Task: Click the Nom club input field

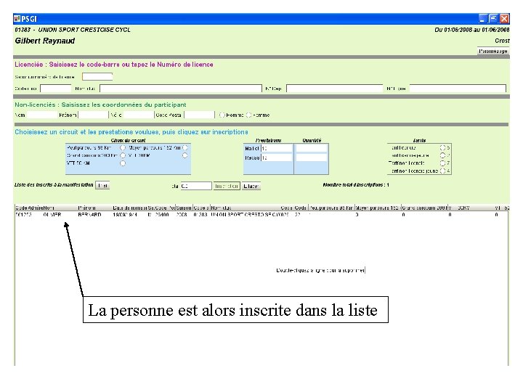Action: coord(181,89)
